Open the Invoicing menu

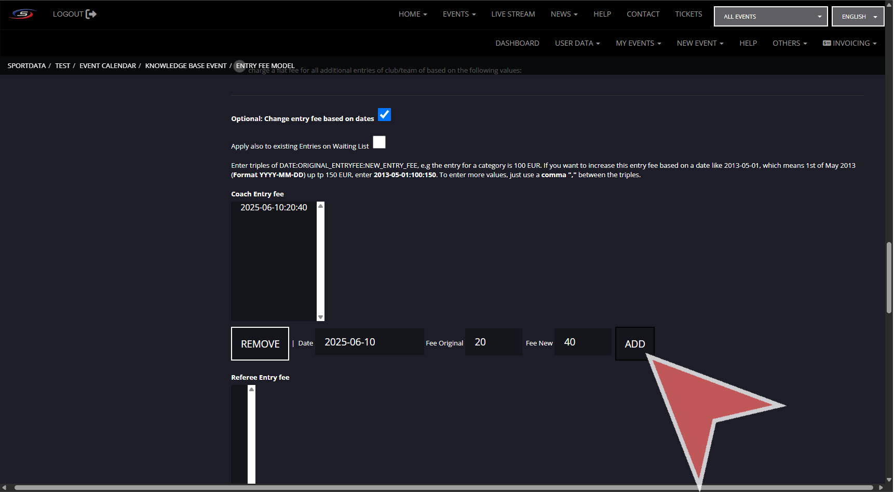(849, 43)
